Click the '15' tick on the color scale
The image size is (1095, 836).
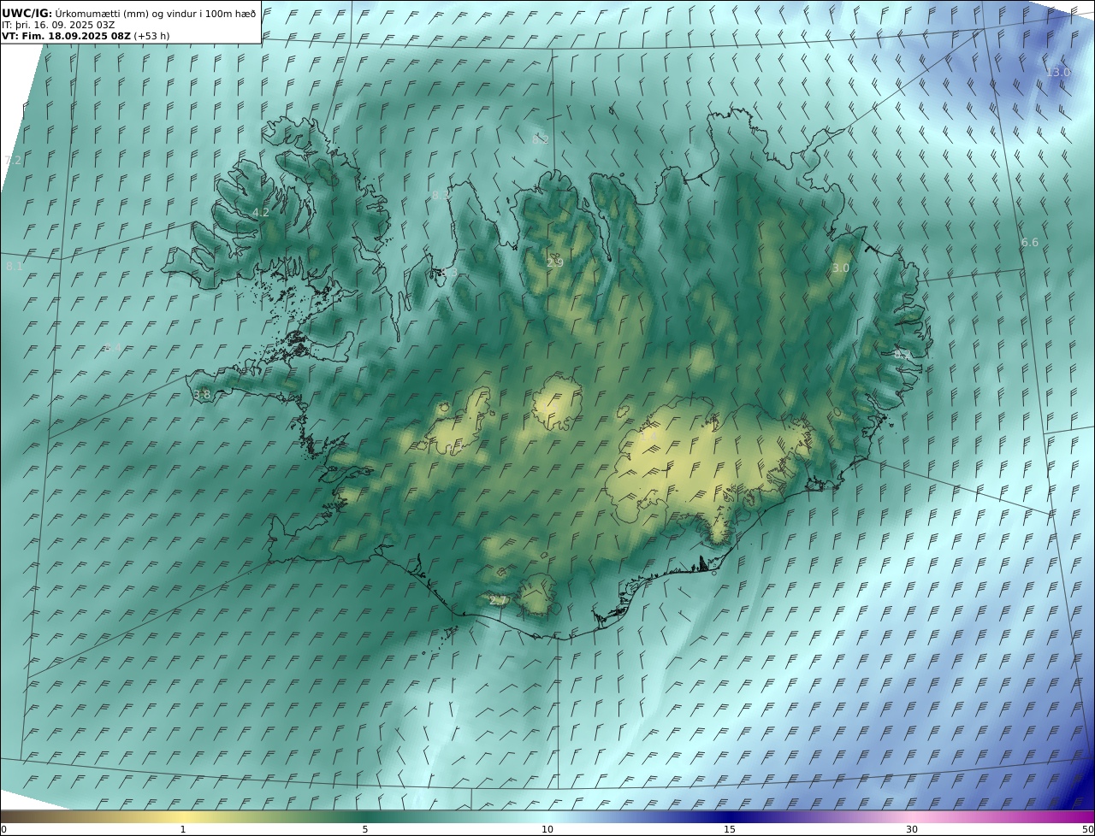pos(730,829)
